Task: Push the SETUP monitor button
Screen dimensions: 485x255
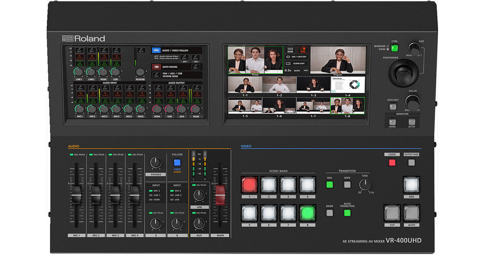Action: click(411, 122)
